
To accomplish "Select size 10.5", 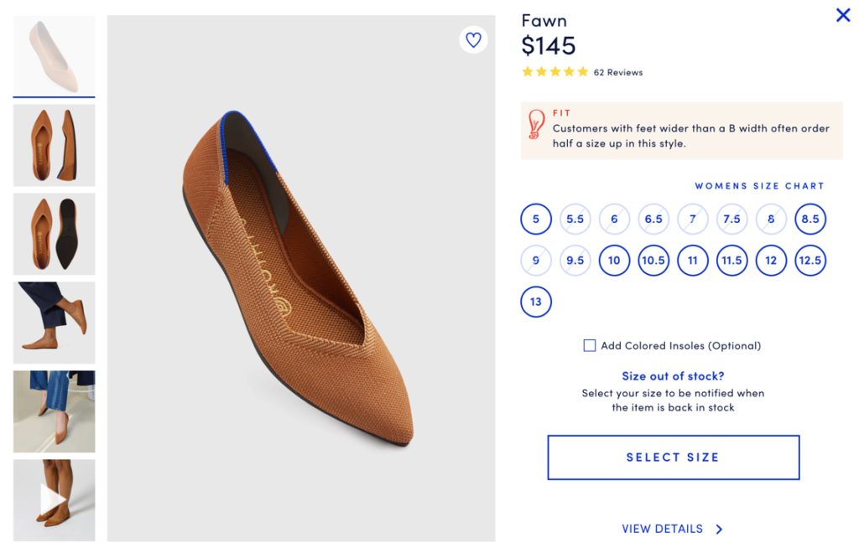I will pyautogui.click(x=653, y=260).
